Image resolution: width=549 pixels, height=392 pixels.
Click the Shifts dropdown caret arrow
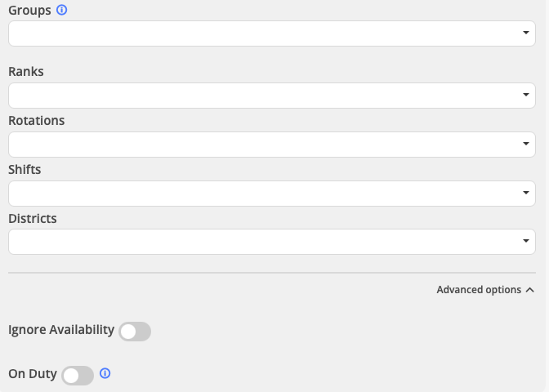click(x=526, y=194)
